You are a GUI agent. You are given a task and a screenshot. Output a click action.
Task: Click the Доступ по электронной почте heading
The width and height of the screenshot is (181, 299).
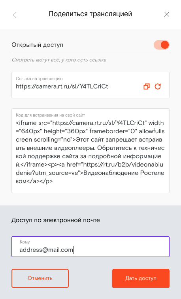55,220
